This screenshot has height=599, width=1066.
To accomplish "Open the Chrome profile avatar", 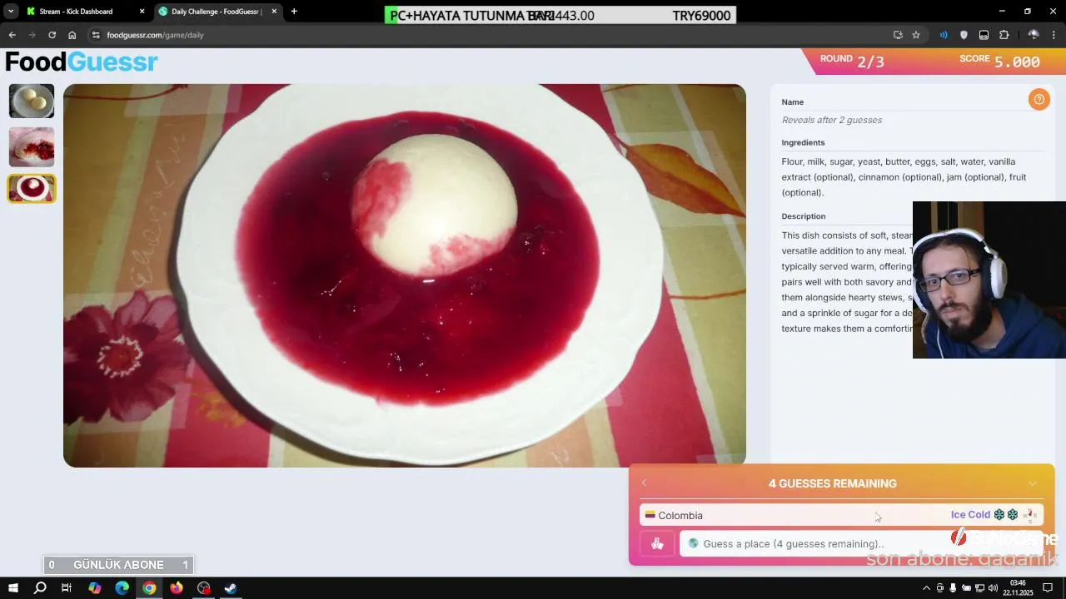I will (x=1034, y=35).
